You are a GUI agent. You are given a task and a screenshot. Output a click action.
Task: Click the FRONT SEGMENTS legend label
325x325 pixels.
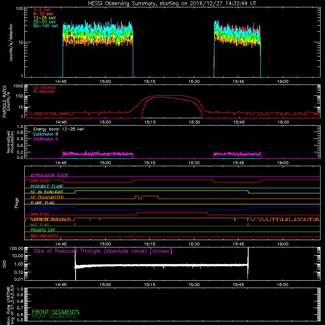coord(56,312)
